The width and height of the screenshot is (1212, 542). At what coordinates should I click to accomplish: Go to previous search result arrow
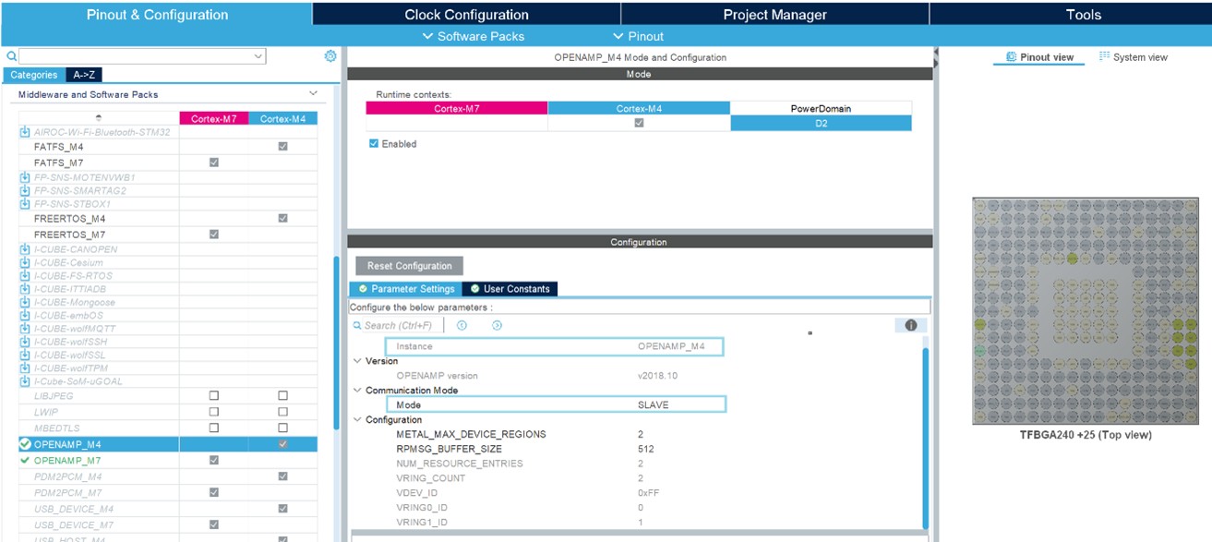tap(462, 325)
